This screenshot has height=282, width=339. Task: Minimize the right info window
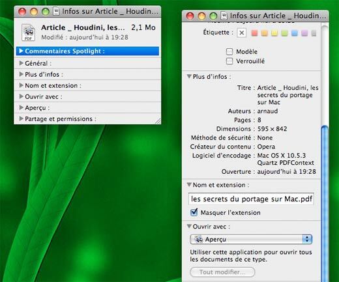coord(201,16)
